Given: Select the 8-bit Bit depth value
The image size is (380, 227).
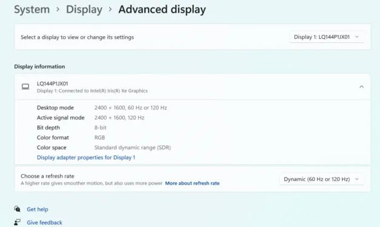Looking at the screenshot, I should (101, 127).
